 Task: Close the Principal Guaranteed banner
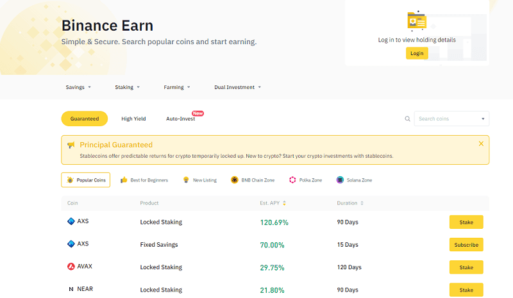tap(481, 144)
